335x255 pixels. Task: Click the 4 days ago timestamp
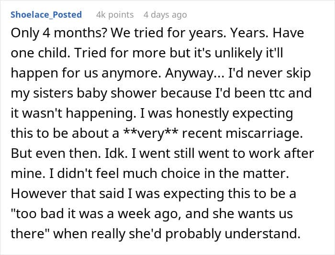[x=165, y=15]
